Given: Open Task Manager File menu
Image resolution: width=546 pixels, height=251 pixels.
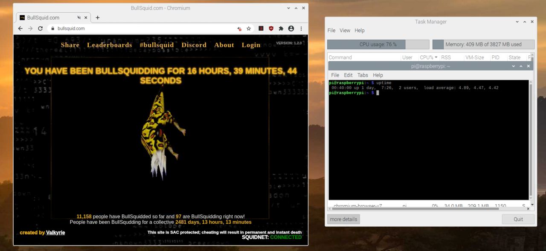Looking at the screenshot, I should pyautogui.click(x=331, y=31).
